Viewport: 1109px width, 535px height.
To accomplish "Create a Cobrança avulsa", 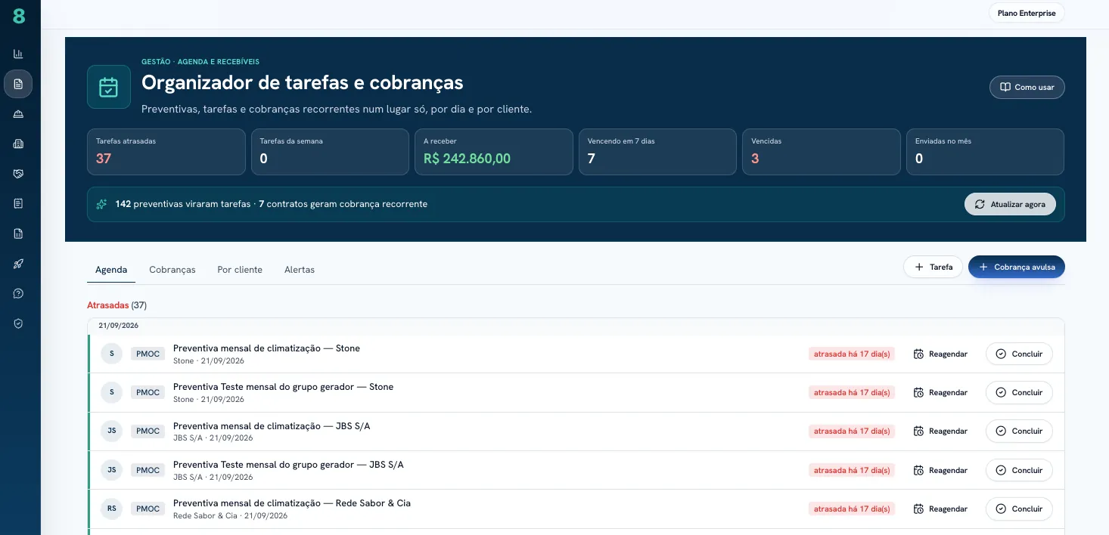I will click(x=1016, y=267).
